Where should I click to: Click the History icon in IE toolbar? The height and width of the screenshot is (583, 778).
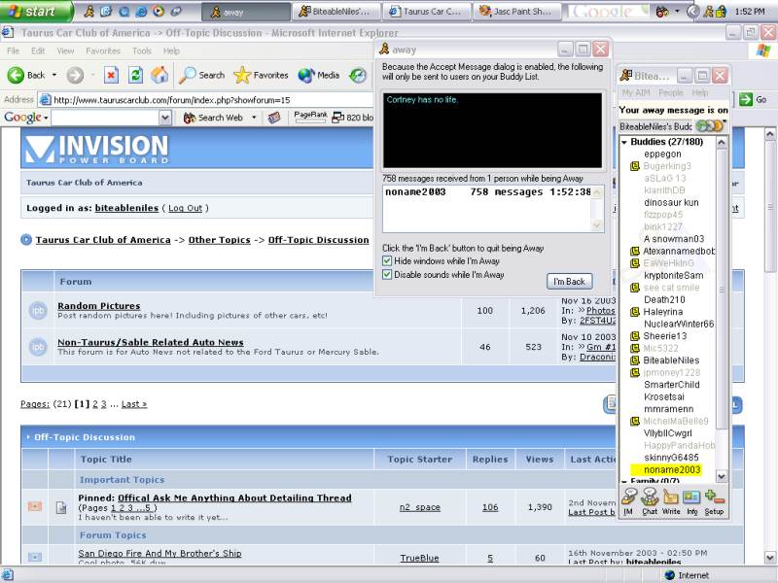[x=357, y=76]
